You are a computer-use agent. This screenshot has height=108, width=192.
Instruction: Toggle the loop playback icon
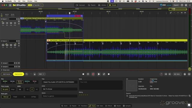point(104,74)
